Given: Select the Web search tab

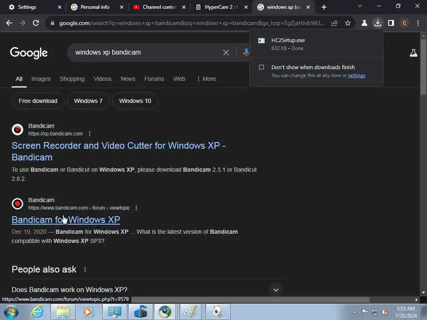Looking at the screenshot, I should pos(179,79).
